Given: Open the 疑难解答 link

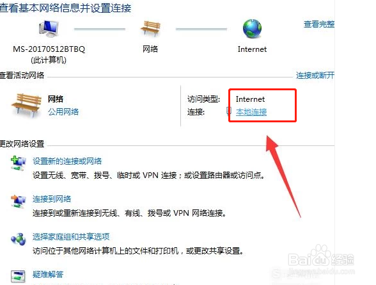Looking at the screenshot, I should tap(48, 274).
